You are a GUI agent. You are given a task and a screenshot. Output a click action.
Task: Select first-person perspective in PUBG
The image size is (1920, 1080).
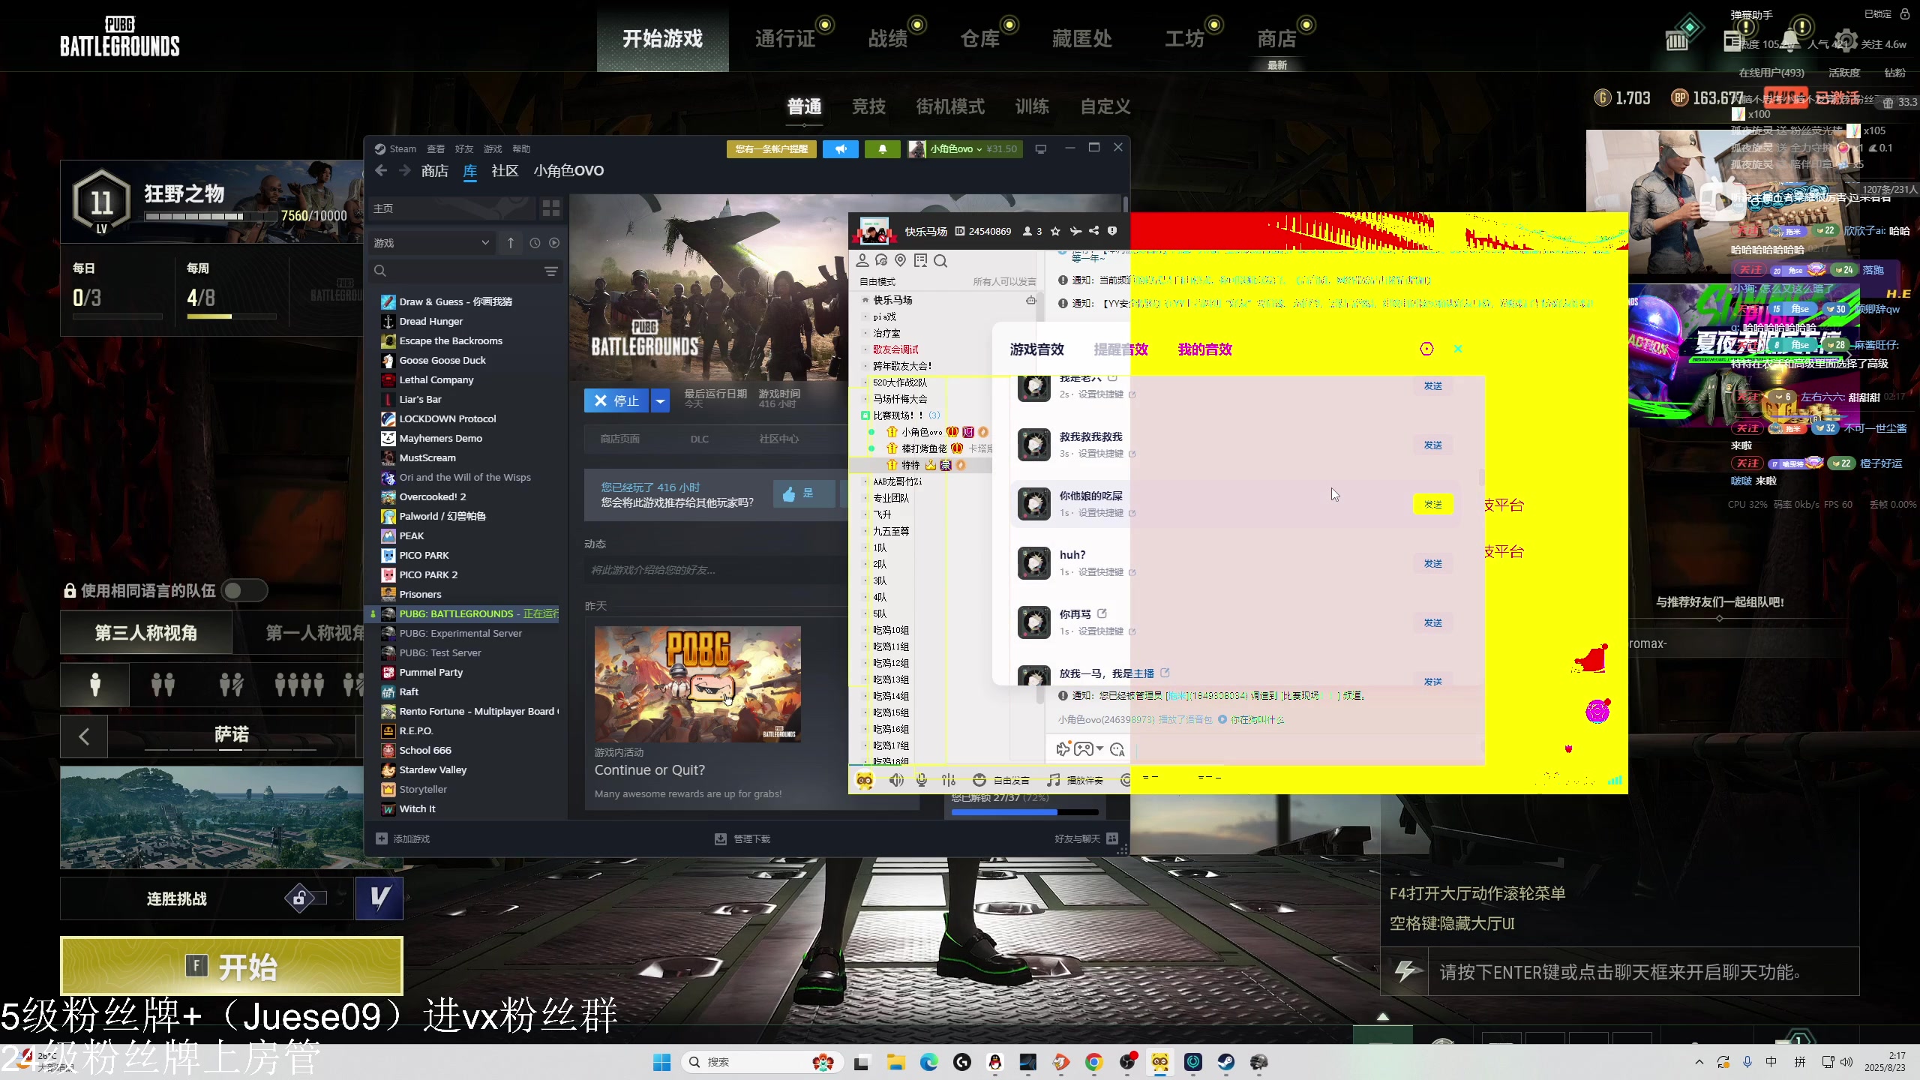coord(315,633)
